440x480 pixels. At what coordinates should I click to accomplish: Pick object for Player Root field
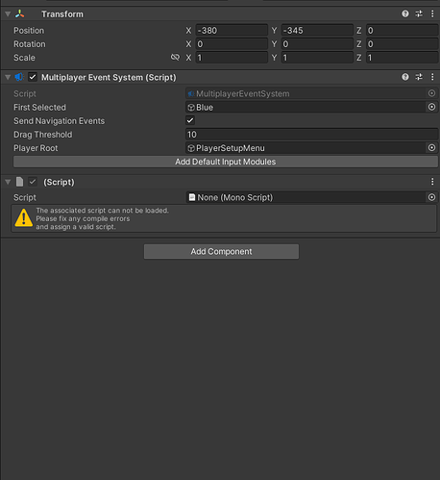(431, 148)
